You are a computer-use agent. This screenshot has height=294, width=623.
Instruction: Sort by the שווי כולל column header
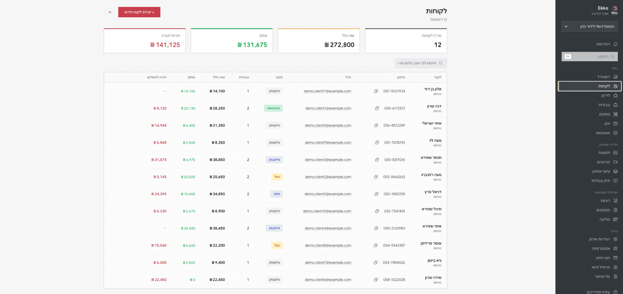[x=219, y=77]
